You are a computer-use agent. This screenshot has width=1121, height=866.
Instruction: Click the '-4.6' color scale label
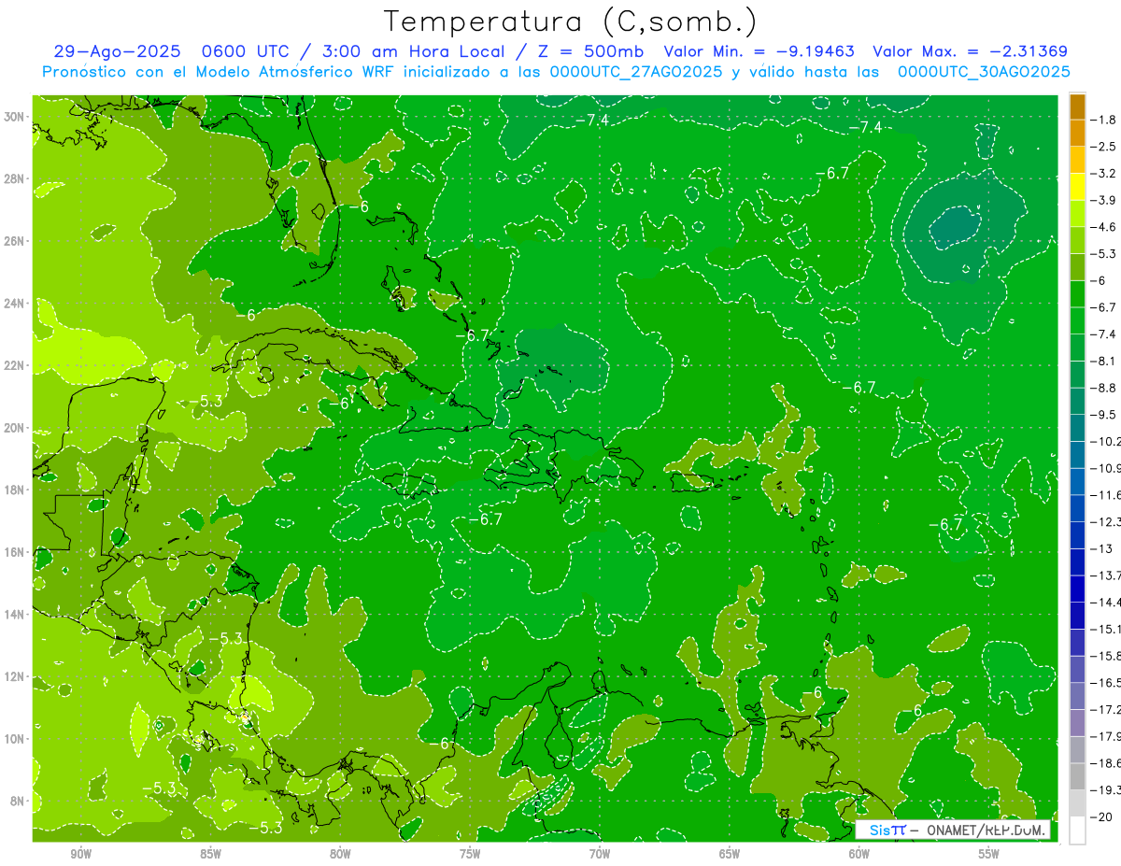point(1104,227)
